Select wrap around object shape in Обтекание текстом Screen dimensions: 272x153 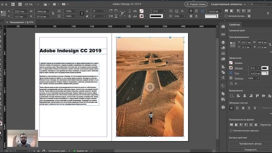click(243, 108)
